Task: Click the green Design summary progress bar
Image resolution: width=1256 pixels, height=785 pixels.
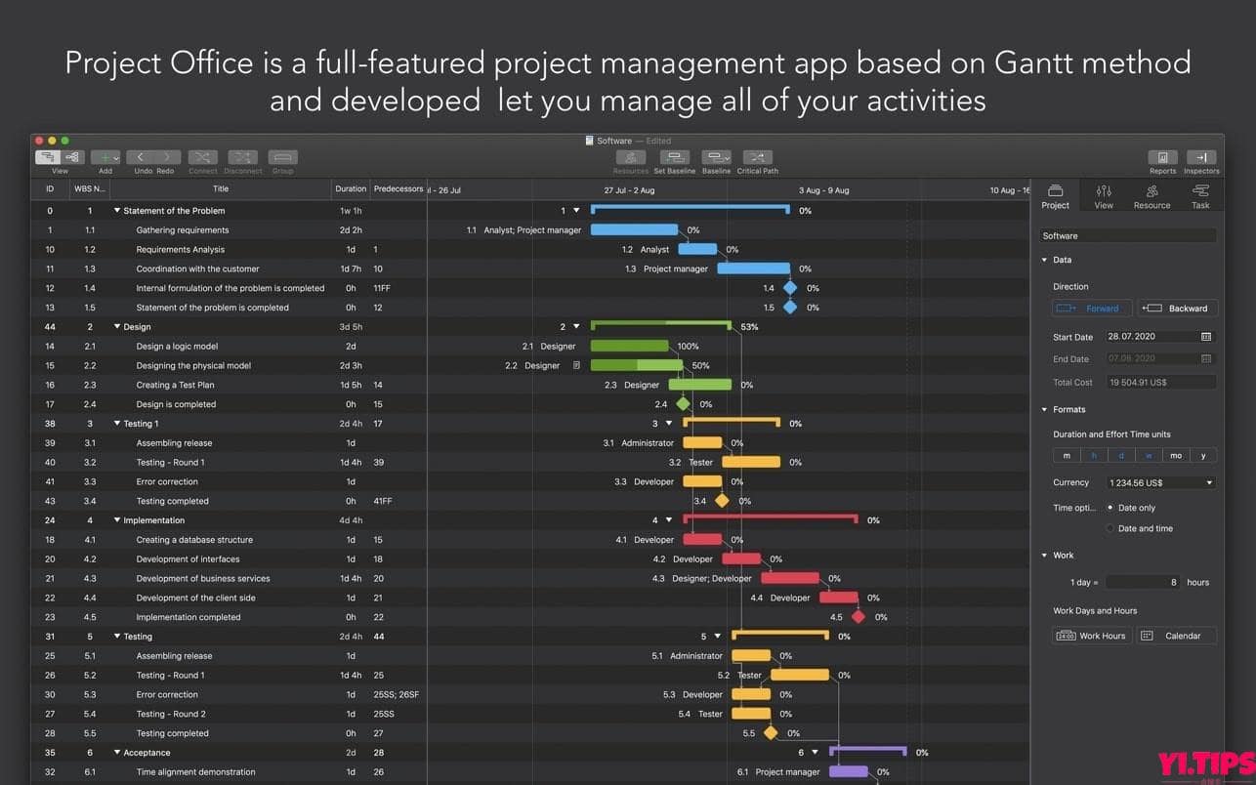Action: [x=660, y=324]
